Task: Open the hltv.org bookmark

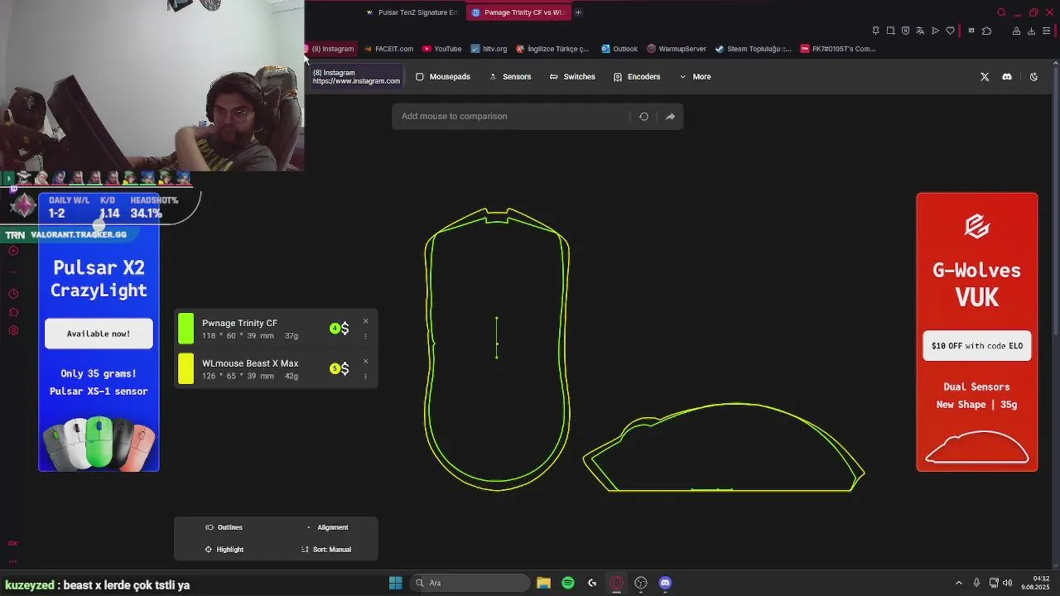Action: pos(489,49)
